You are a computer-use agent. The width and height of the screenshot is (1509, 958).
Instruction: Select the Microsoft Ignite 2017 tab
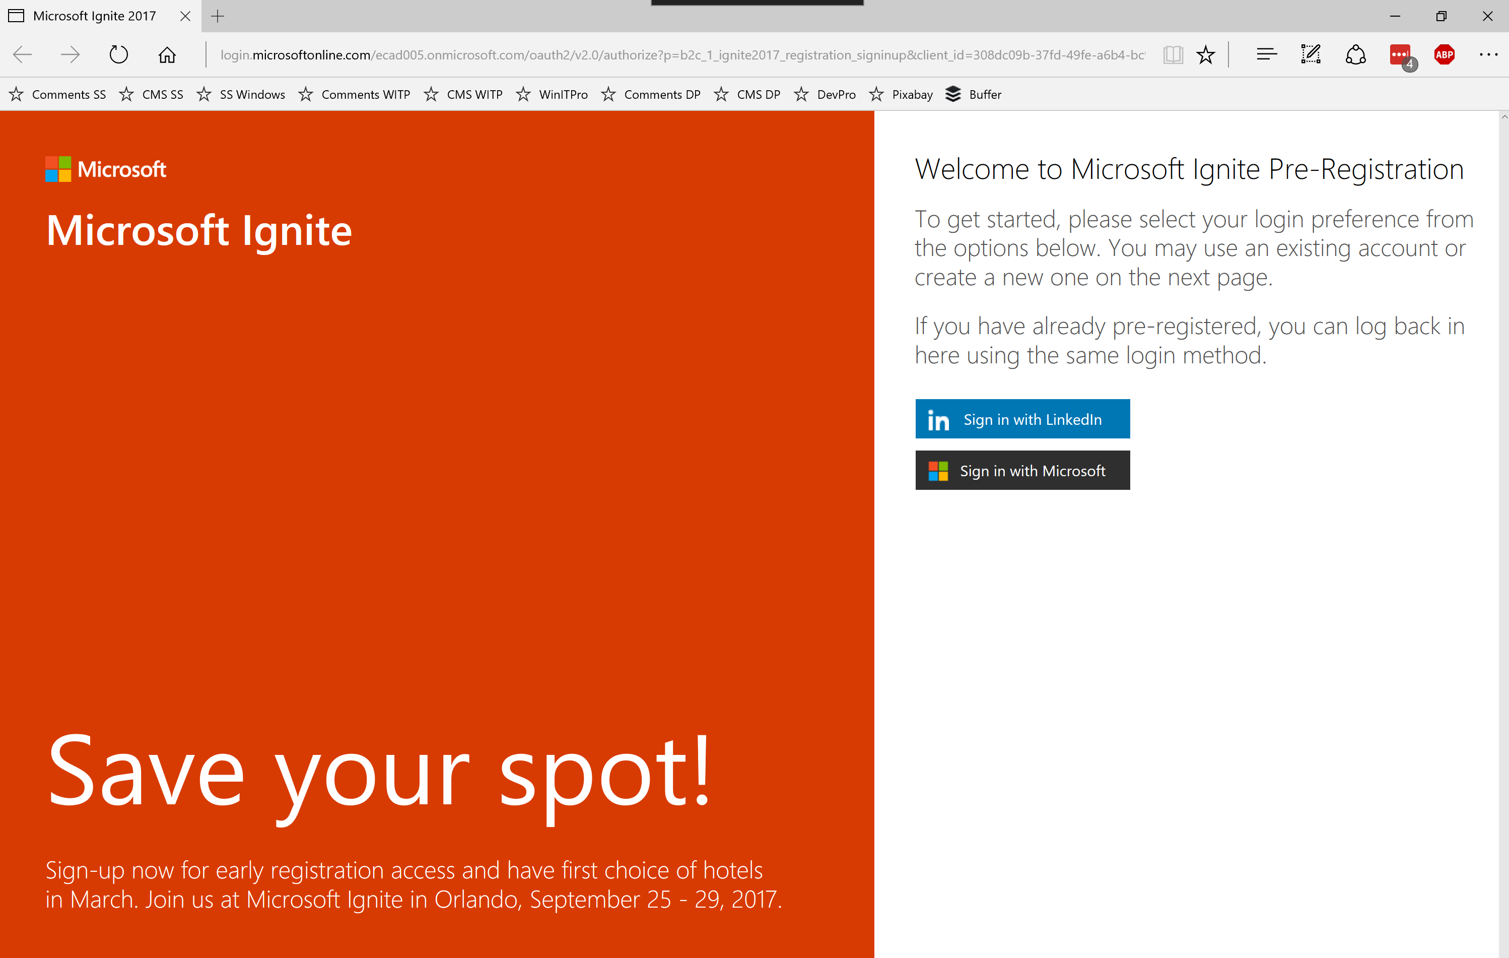(x=94, y=16)
